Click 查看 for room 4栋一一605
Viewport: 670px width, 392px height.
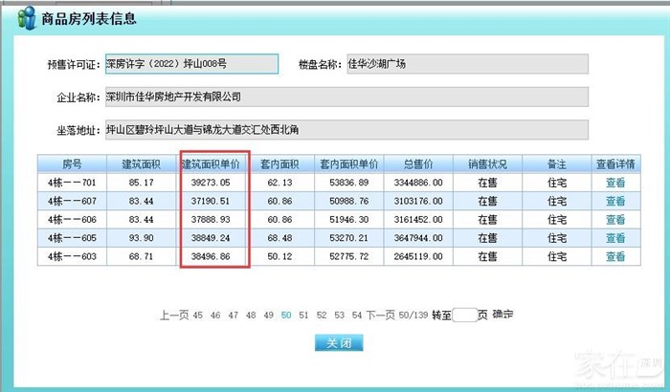pyautogui.click(x=614, y=237)
